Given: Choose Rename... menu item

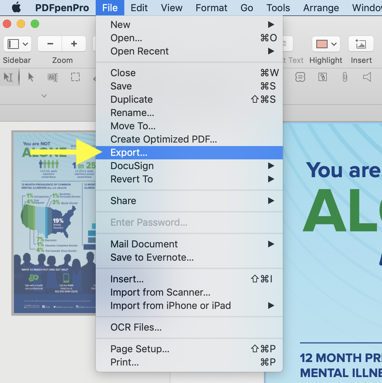Looking at the screenshot, I should (x=189, y=113).
